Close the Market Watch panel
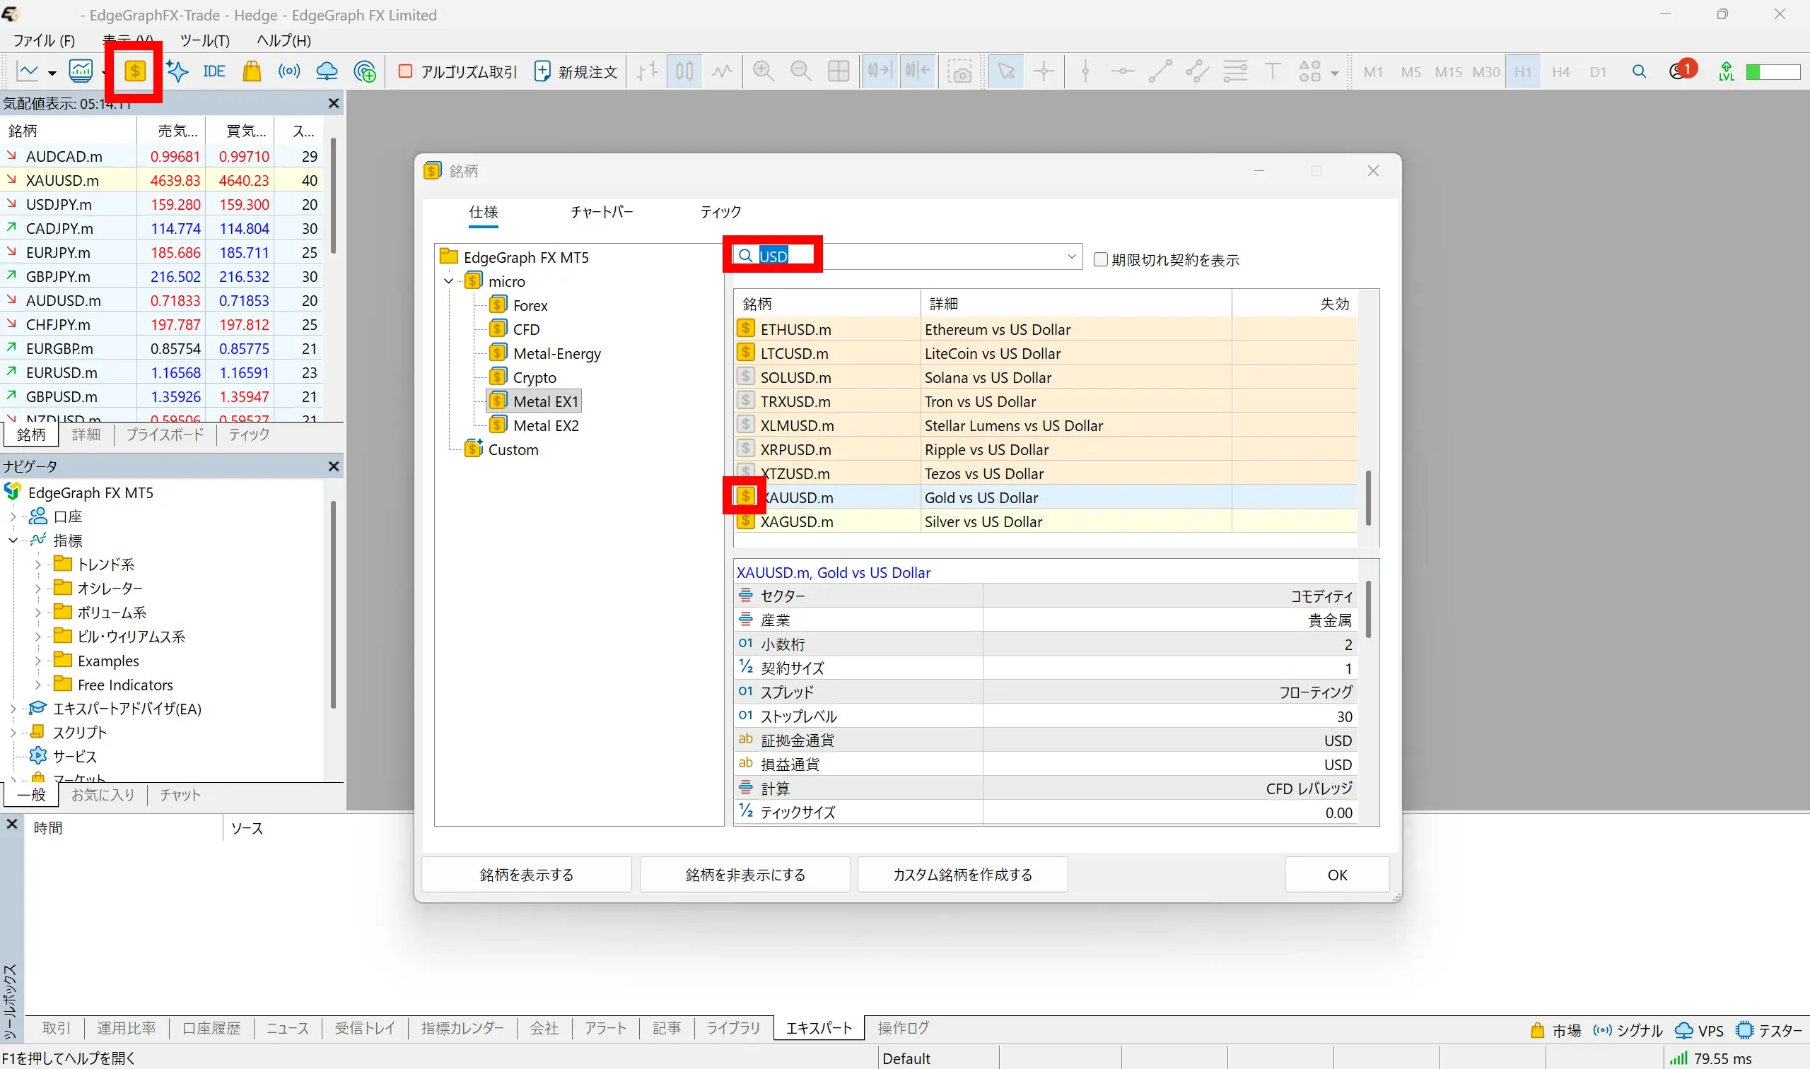The image size is (1810, 1069). click(334, 104)
